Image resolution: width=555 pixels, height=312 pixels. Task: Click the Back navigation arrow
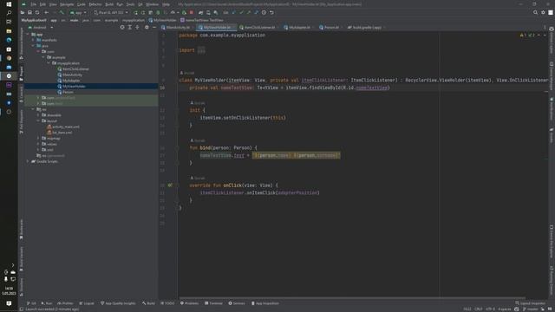(x=46, y=12)
